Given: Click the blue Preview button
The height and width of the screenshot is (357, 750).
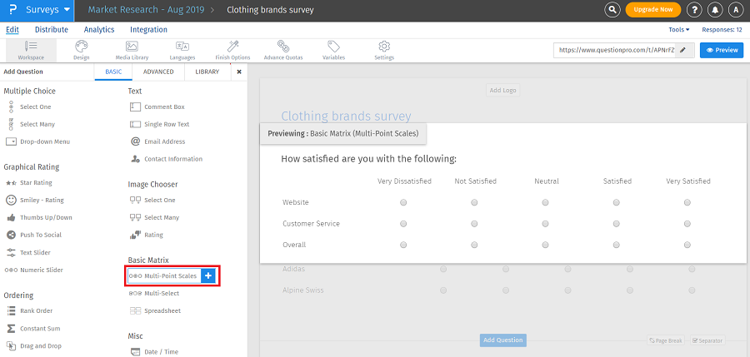Looking at the screenshot, I should (x=721, y=50).
